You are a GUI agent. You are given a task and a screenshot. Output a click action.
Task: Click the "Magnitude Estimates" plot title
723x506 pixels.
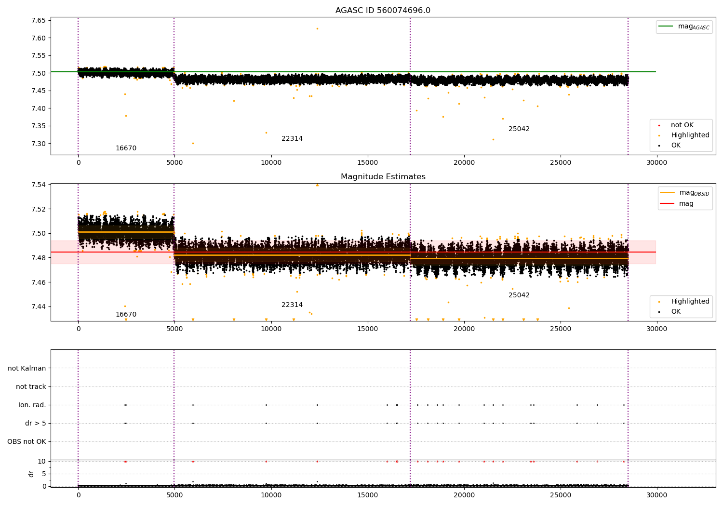pos(383,177)
